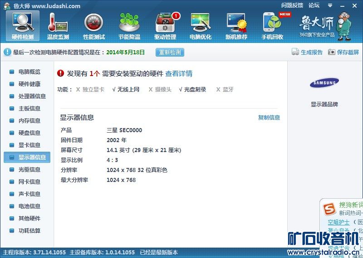The image size is (363, 258).
Task: Click the product value 三星 SEC0000
Action: [x=124, y=130]
